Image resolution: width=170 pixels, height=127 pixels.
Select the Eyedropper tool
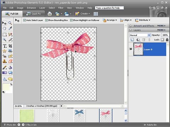pyautogui.click(x=10, y=28)
